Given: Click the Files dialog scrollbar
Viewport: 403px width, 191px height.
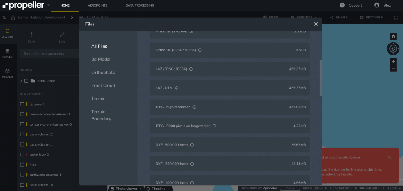Looking at the screenshot, I should click(320, 78).
